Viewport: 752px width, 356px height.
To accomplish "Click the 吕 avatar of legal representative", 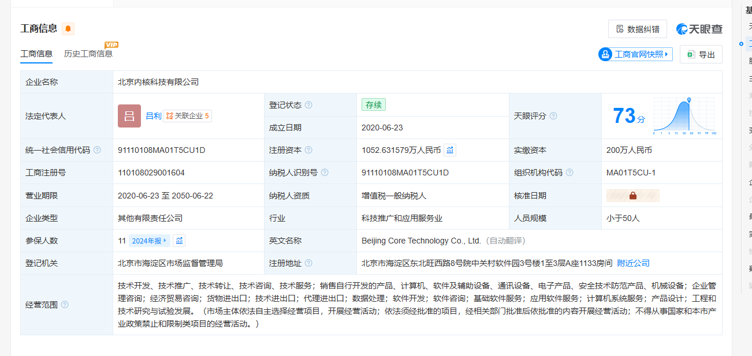I will point(129,116).
